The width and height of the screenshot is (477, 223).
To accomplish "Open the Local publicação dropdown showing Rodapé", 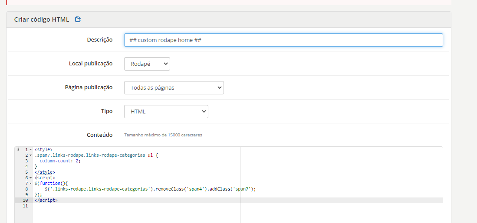I will [147, 64].
